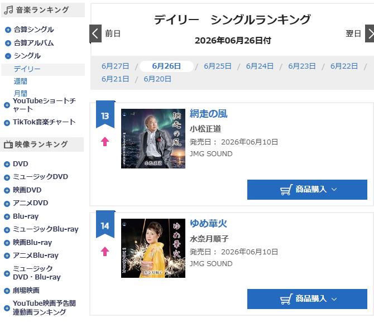Viewport: 374px width, 323px height.
Task: Click the 網走の風 album cover thumbnail
Action: tap(153, 138)
